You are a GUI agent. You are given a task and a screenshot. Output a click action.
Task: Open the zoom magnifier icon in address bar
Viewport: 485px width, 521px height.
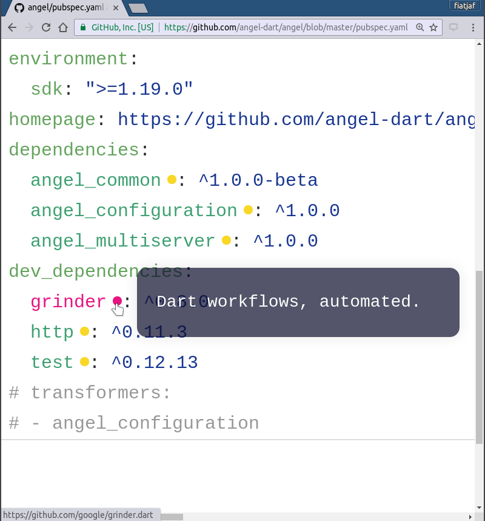click(420, 27)
